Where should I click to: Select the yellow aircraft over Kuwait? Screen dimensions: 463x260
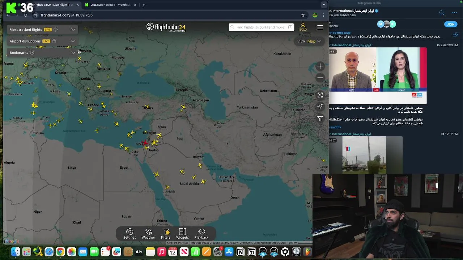tap(200, 165)
